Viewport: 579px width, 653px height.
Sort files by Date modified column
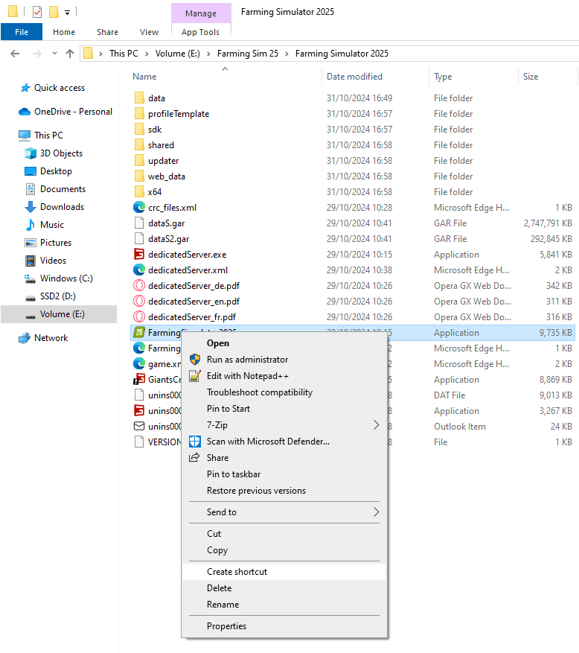click(x=354, y=77)
